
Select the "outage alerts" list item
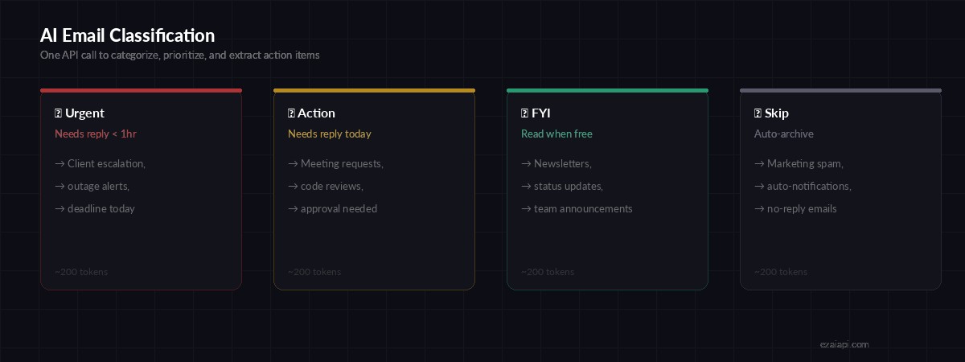pyautogui.click(x=97, y=186)
